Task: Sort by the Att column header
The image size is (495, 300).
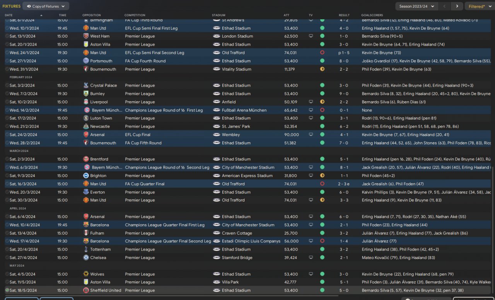Action: tap(286, 15)
